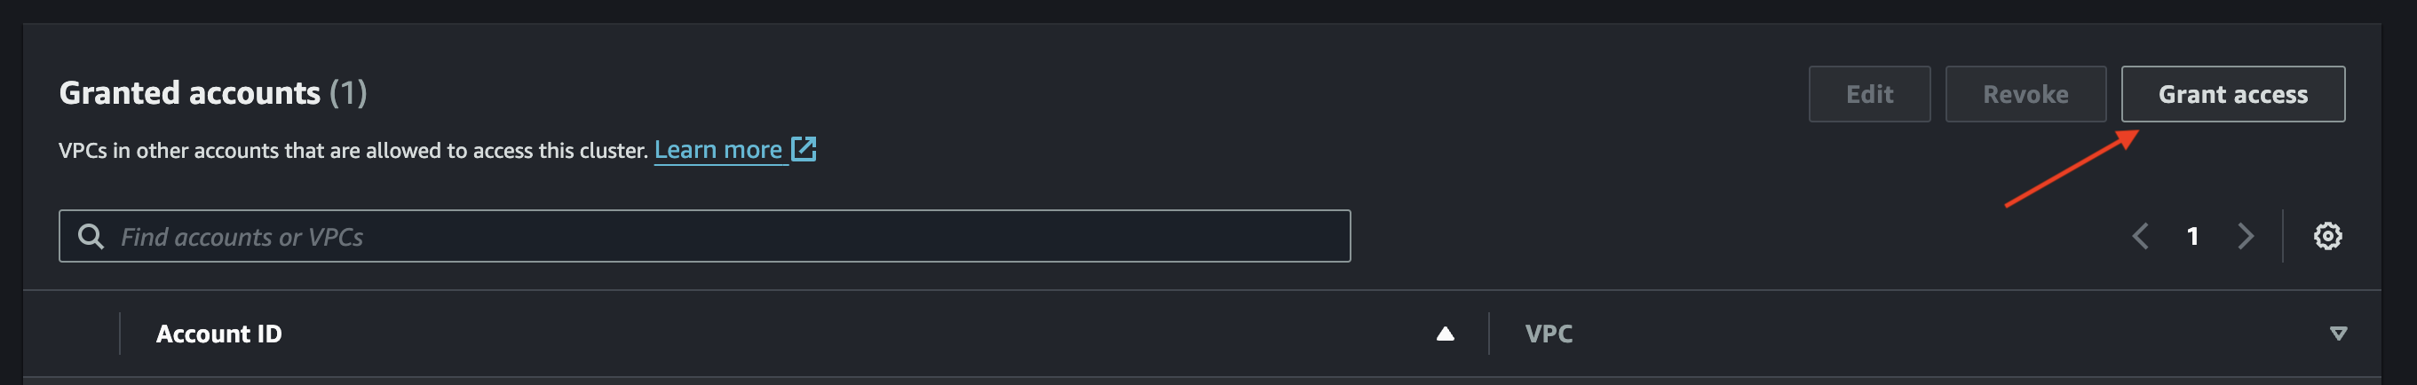Focus the Find accounts or VPCs field
Image resolution: width=2417 pixels, height=385 pixels.
click(732, 236)
